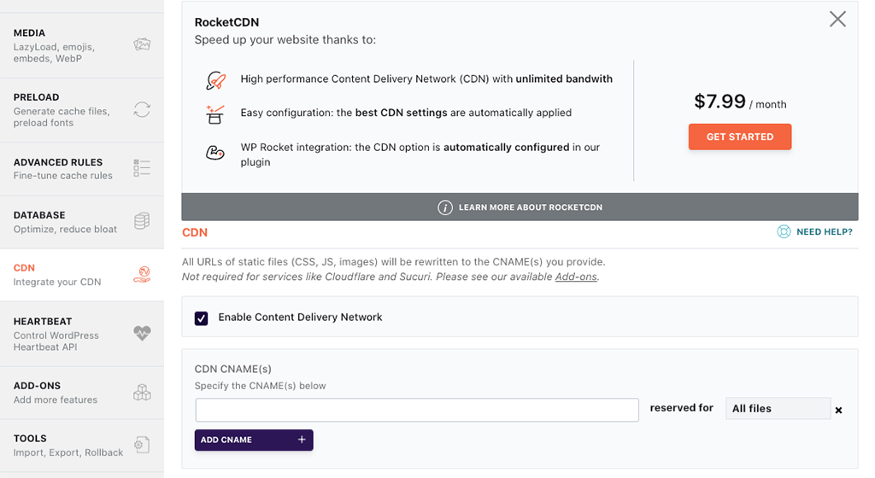Follow the Add-ons link in description

tap(576, 277)
